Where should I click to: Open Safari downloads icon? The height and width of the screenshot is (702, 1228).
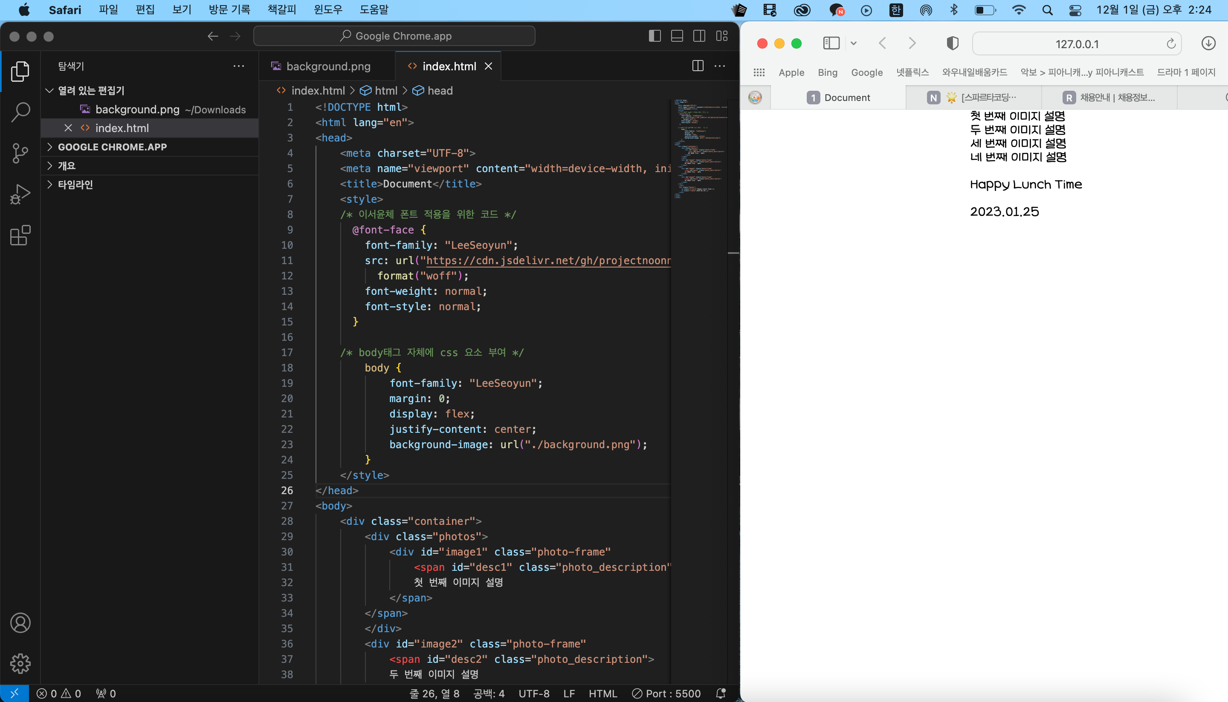click(1208, 43)
